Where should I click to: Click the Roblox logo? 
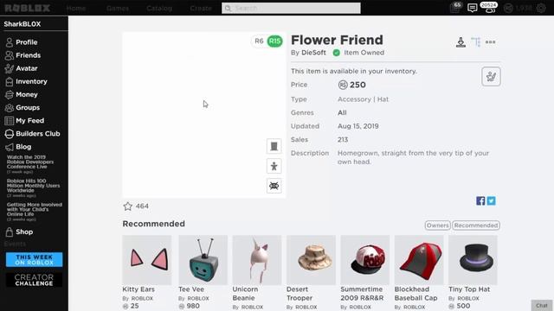28,8
